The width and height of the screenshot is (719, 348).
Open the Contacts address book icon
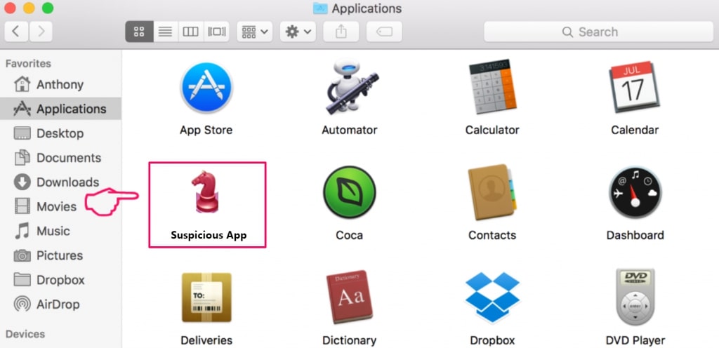pyautogui.click(x=492, y=193)
